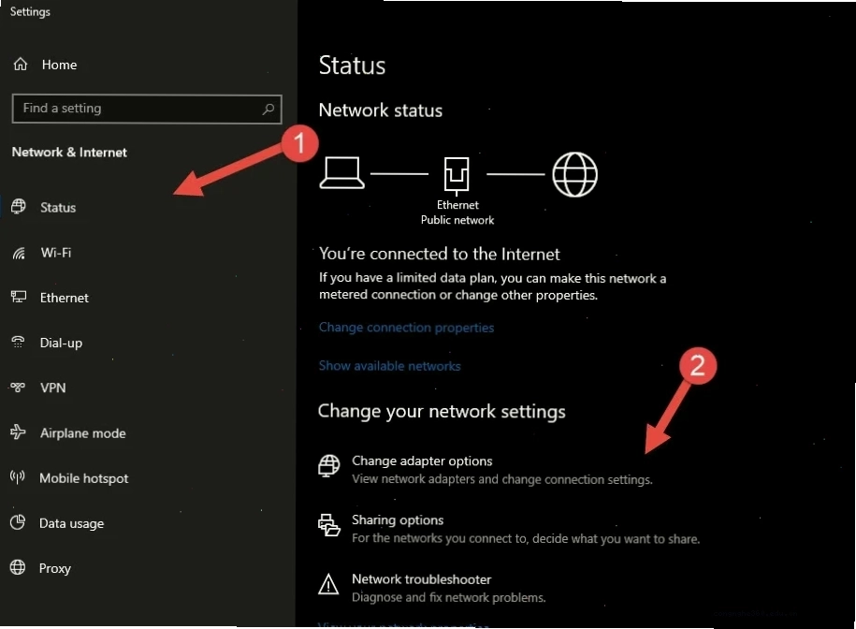Click the Data usage pie icon
This screenshot has width=856, height=629.
[x=18, y=522]
